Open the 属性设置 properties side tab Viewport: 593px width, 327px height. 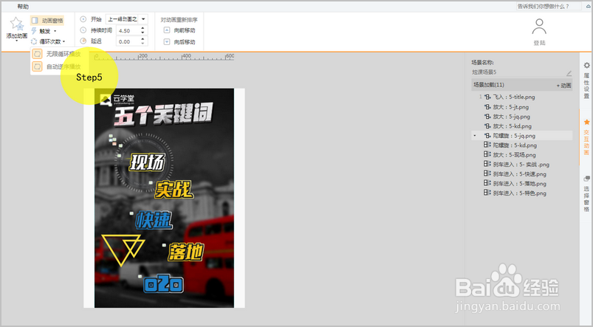tap(586, 80)
